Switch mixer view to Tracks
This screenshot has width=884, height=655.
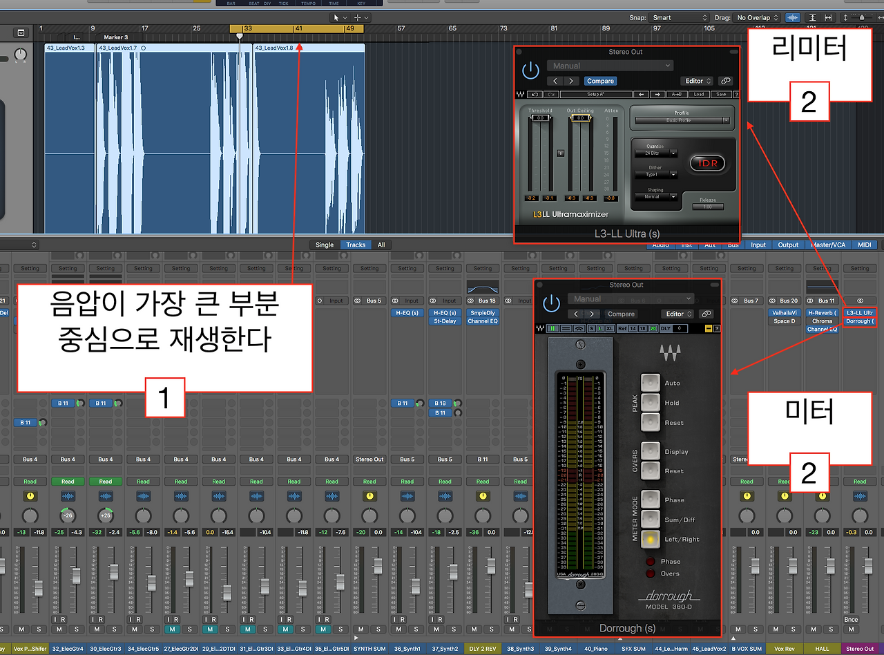tap(356, 245)
